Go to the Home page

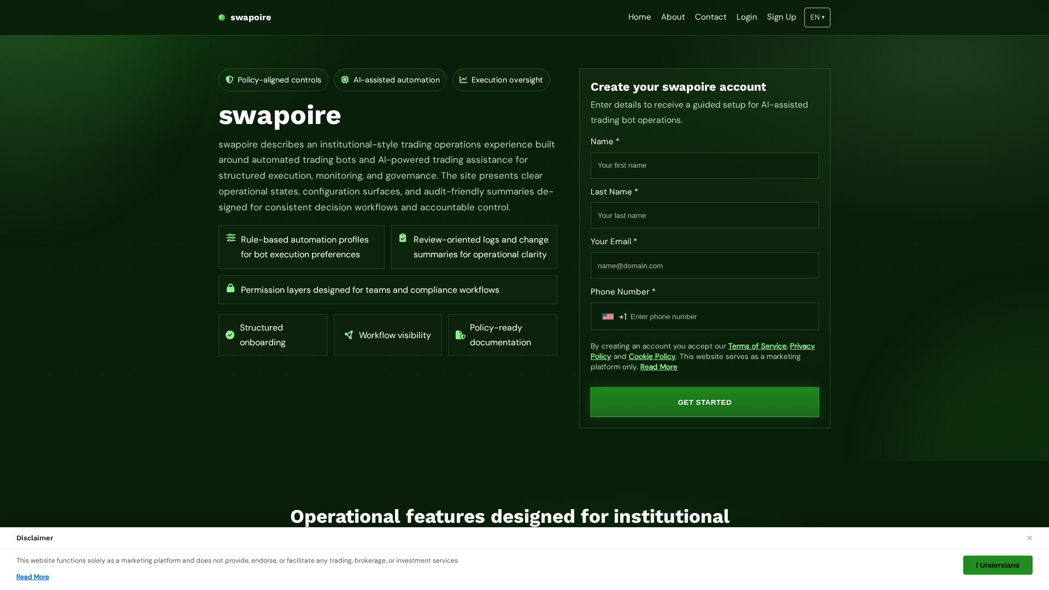pos(639,17)
